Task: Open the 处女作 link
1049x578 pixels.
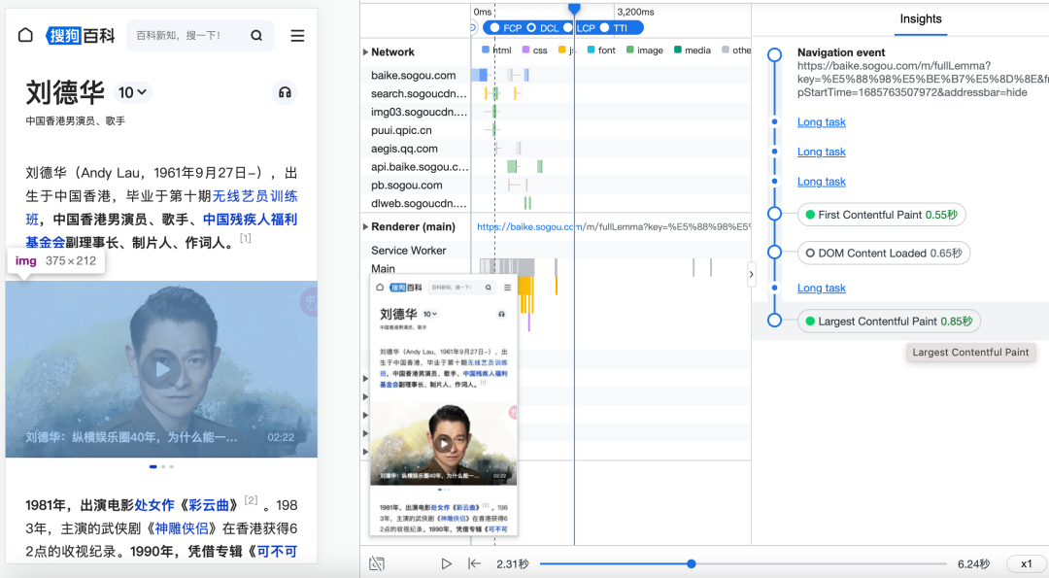Action: [x=154, y=505]
